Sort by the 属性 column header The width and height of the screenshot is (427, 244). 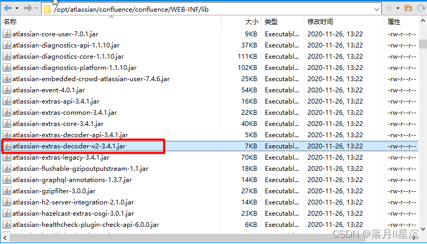(394, 22)
